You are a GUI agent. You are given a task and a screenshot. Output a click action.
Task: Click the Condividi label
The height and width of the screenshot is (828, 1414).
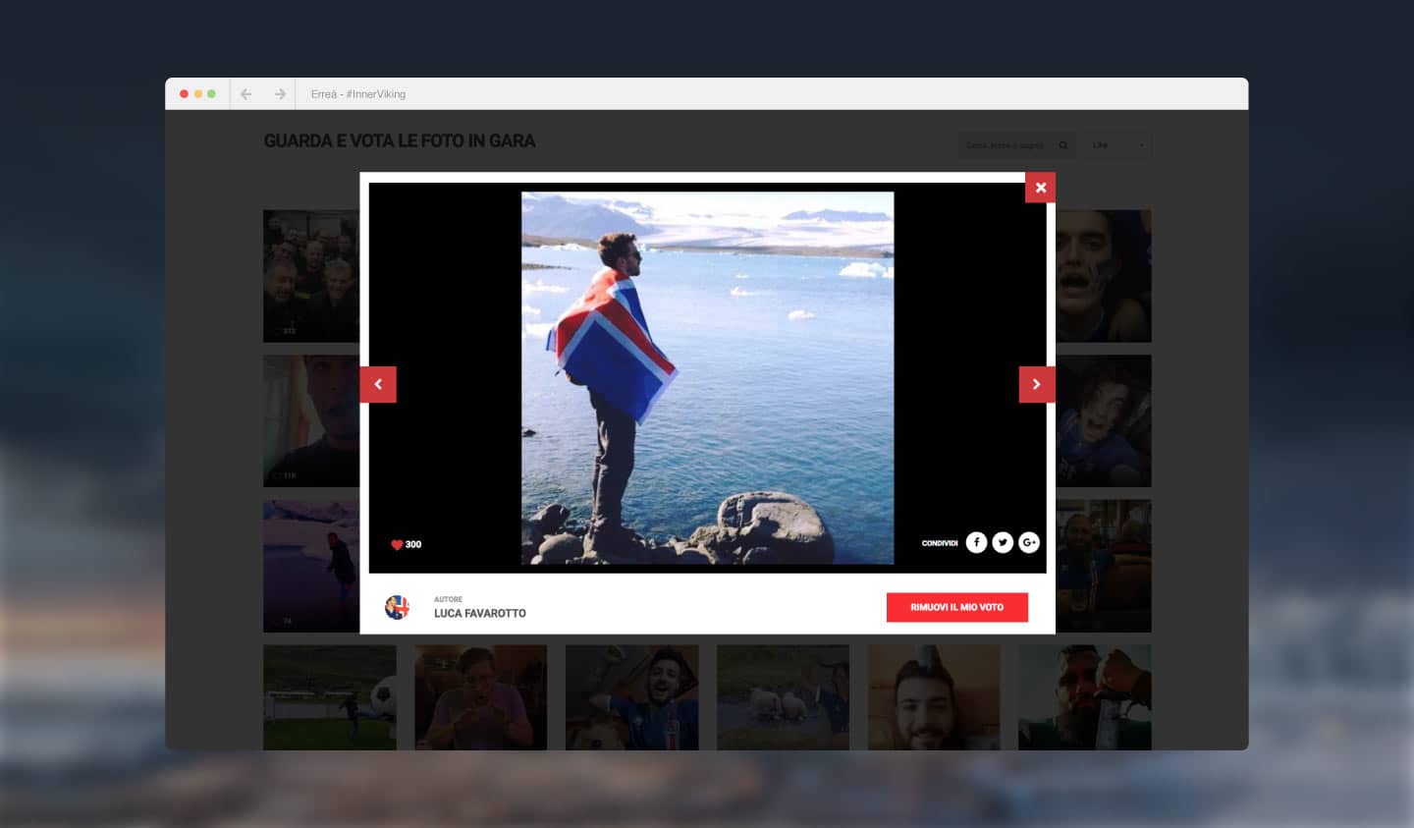(x=940, y=543)
